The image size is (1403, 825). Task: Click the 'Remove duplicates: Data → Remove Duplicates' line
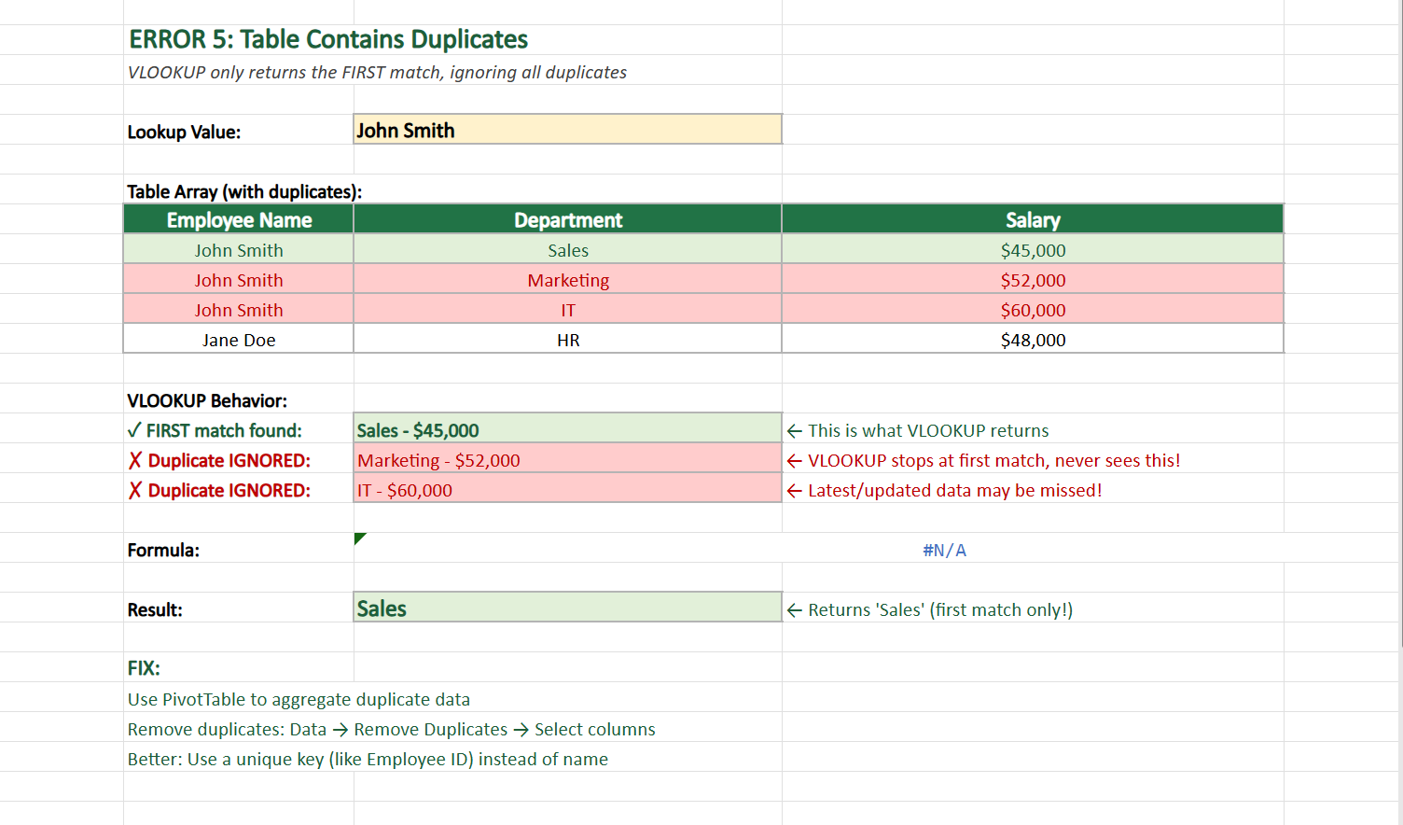(x=392, y=729)
